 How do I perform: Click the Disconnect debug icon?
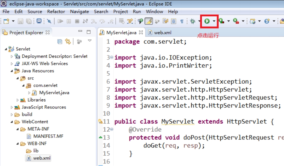point(85,21)
